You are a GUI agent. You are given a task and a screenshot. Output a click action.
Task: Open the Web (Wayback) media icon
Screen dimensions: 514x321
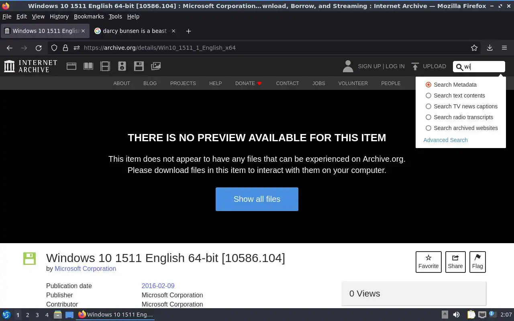tap(71, 66)
